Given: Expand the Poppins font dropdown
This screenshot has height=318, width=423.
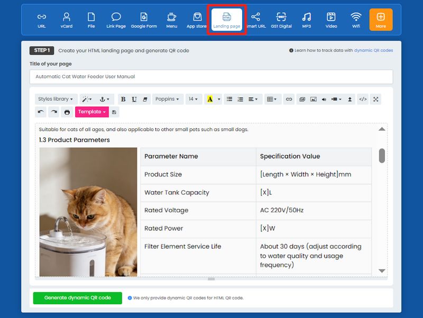Looking at the screenshot, I should click(168, 99).
